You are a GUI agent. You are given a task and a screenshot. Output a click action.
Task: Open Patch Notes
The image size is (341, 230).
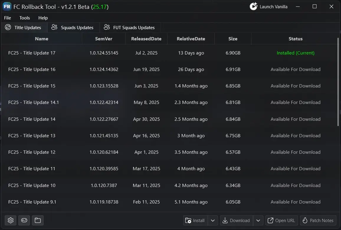coord(318,221)
